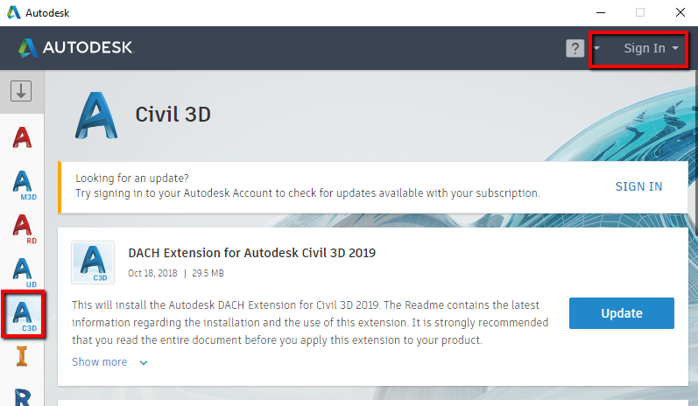Click the SIGN IN link in update banner
The width and height of the screenshot is (698, 406).
click(x=638, y=186)
